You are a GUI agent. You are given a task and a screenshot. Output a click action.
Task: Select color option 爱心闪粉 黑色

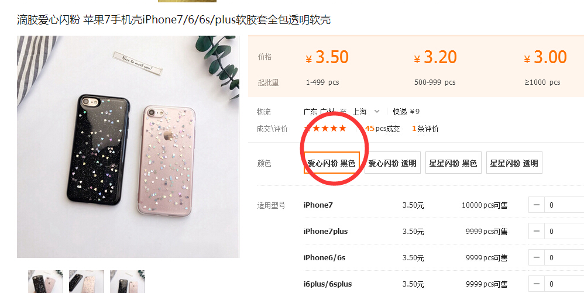331,163
